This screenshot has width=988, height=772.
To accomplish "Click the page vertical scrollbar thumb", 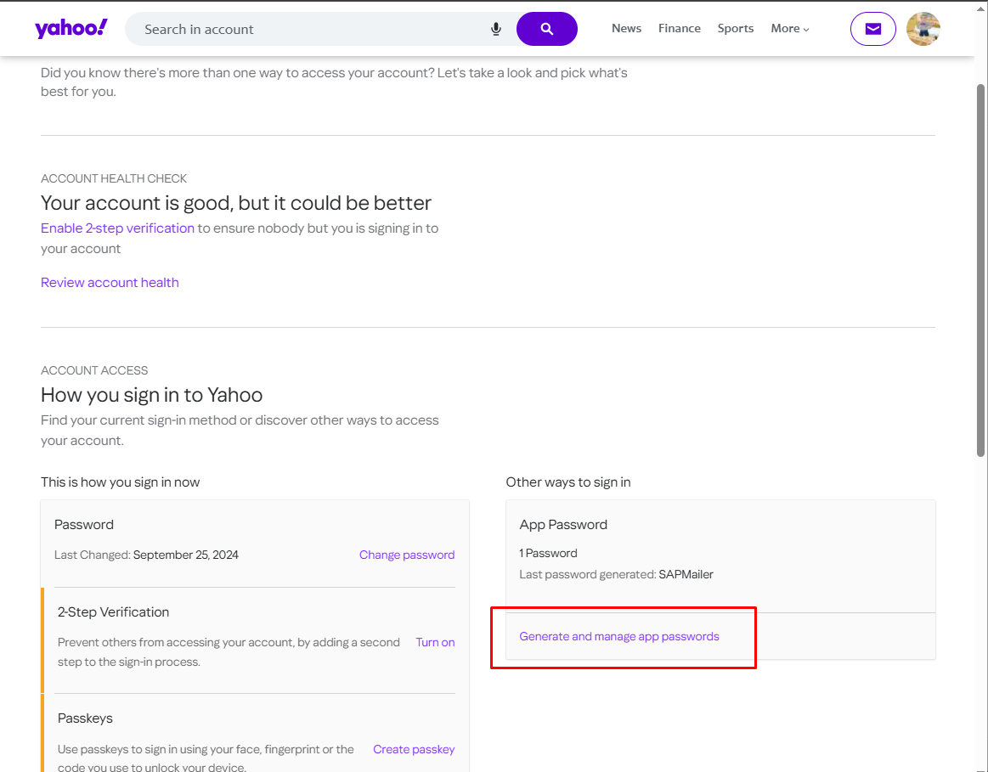I will (x=980, y=271).
